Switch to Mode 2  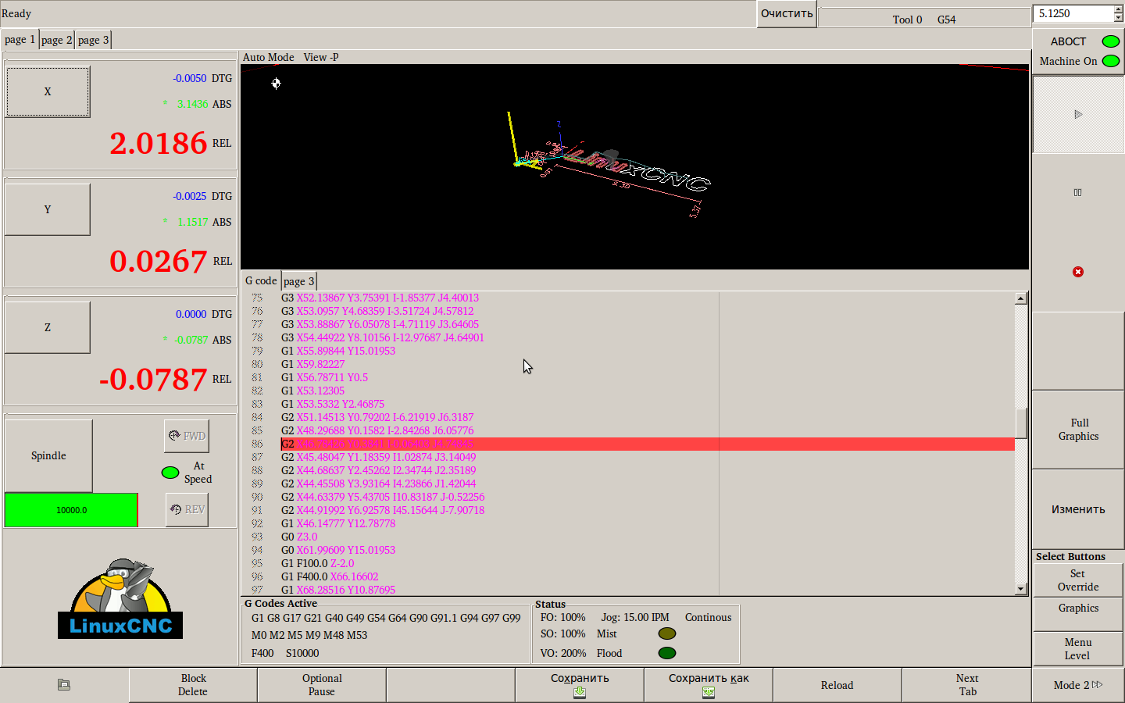tap(1078, 685)
